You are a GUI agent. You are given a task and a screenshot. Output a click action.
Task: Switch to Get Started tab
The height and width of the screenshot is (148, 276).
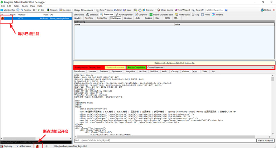coord(79,15)
